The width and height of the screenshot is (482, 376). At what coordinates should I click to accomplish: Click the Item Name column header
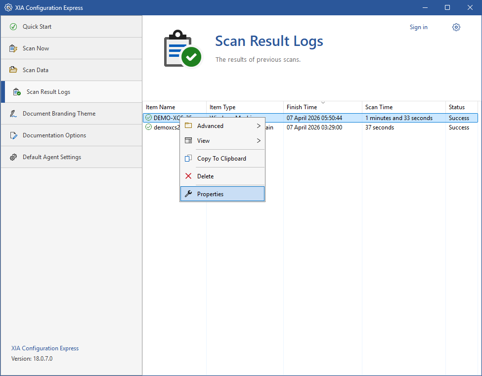tap(161, 107)
